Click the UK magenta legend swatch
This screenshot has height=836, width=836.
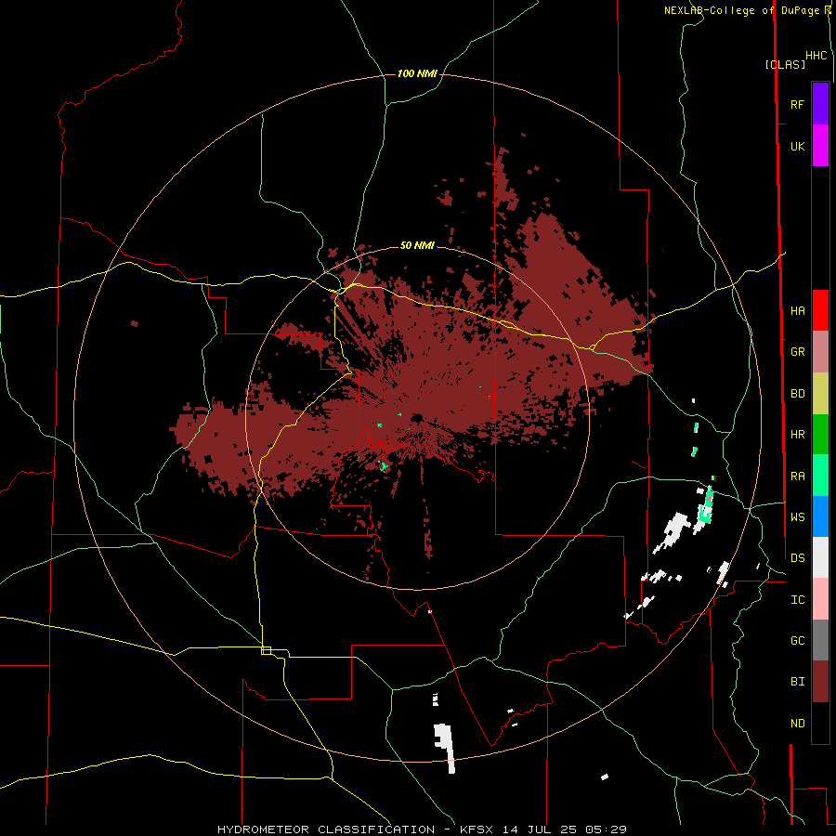point(820,146)
